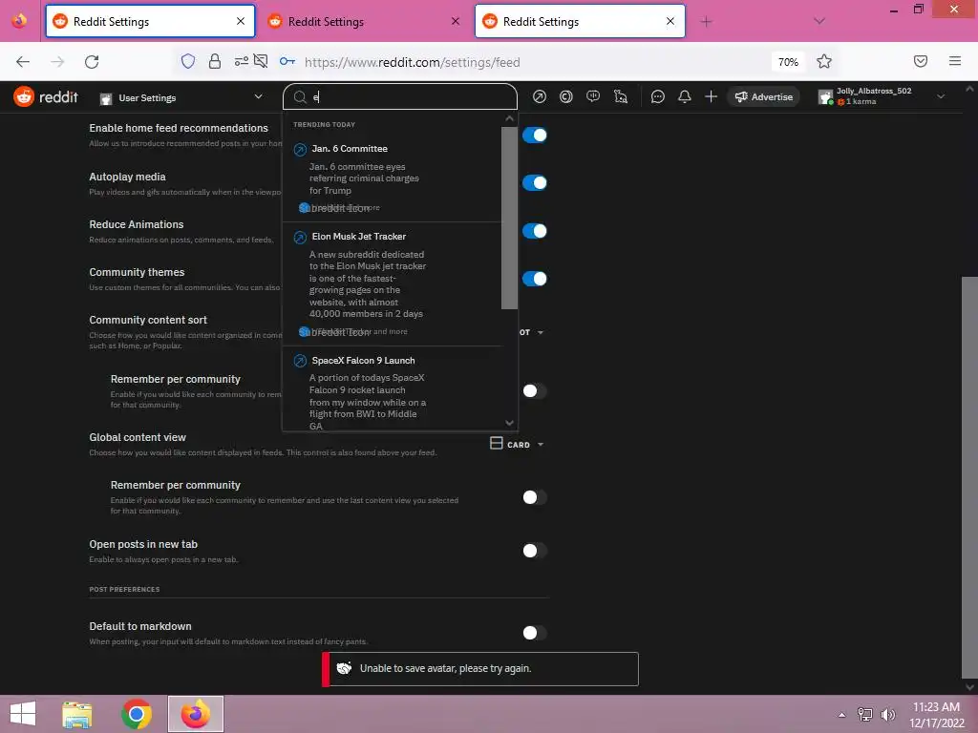The image size is (978, 733).
Task: Click the trending list scroll-up arrow
Action: point(510,118)
